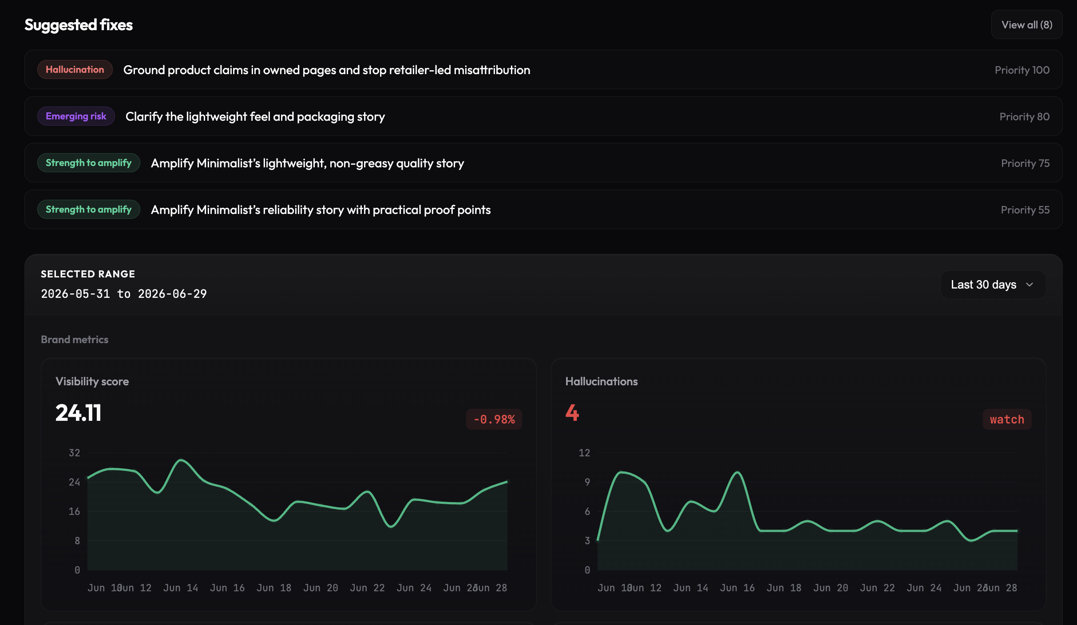This screenshot has width=1077, height=625.
Task: Click Strength to amplify tag on Priority 75 row
Action: coord(88,163)
